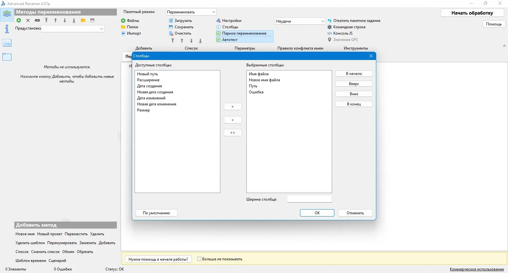508x273 pixels.
Task: Save methods preset floppy icon
Action: (x=92, y=20)
